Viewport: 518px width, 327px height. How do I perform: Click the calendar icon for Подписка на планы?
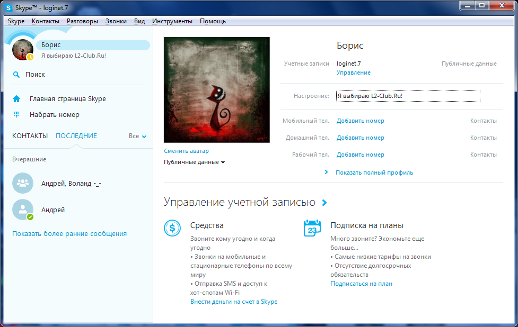(312, 228)
